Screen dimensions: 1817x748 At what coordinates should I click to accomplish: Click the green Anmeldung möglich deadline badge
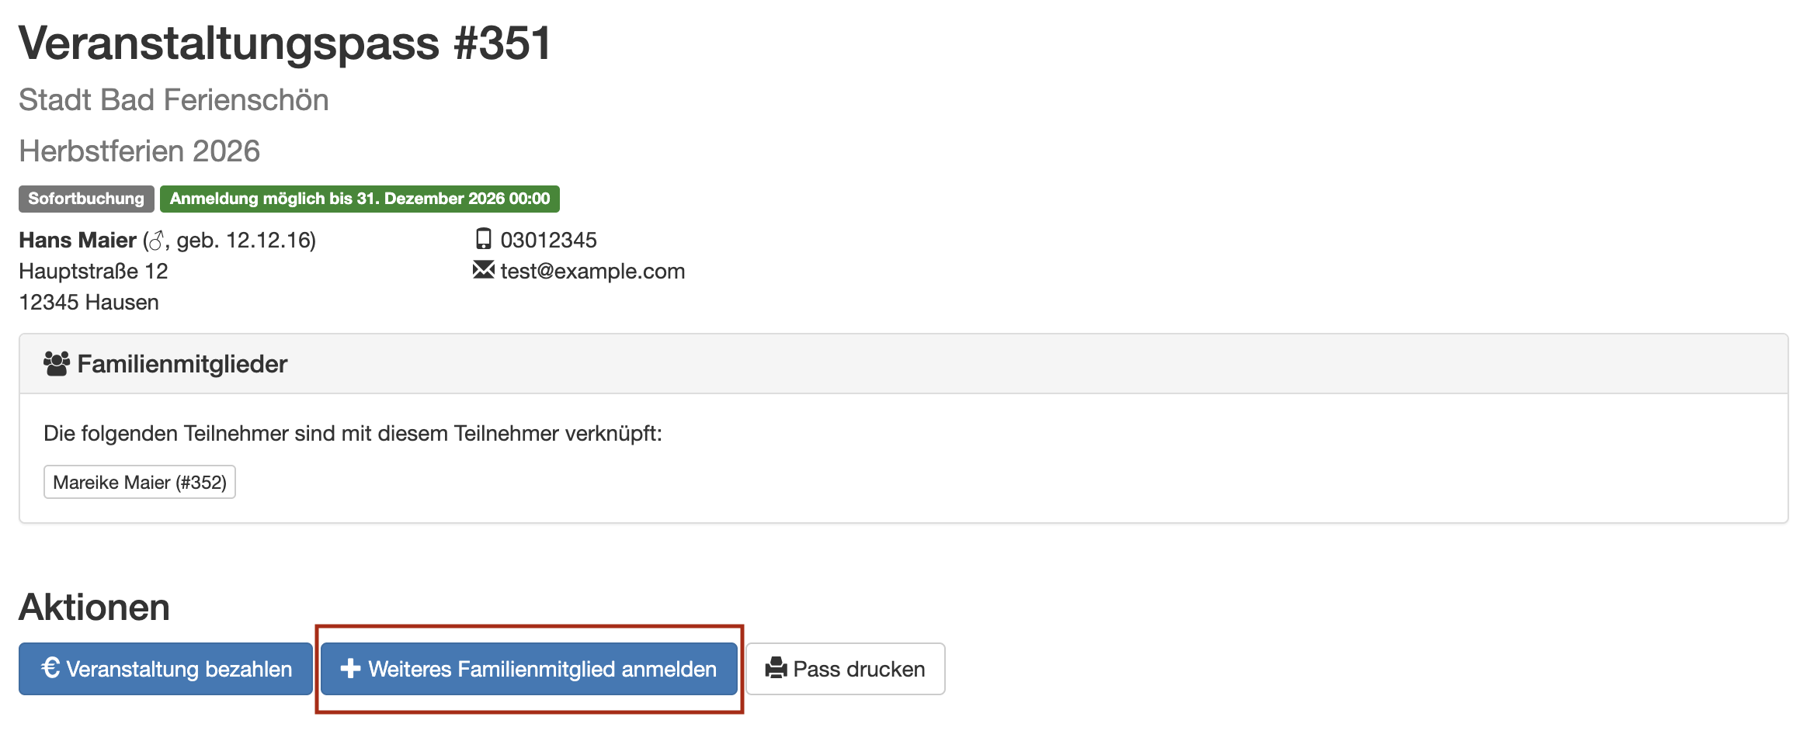click(x=360, y=199)
